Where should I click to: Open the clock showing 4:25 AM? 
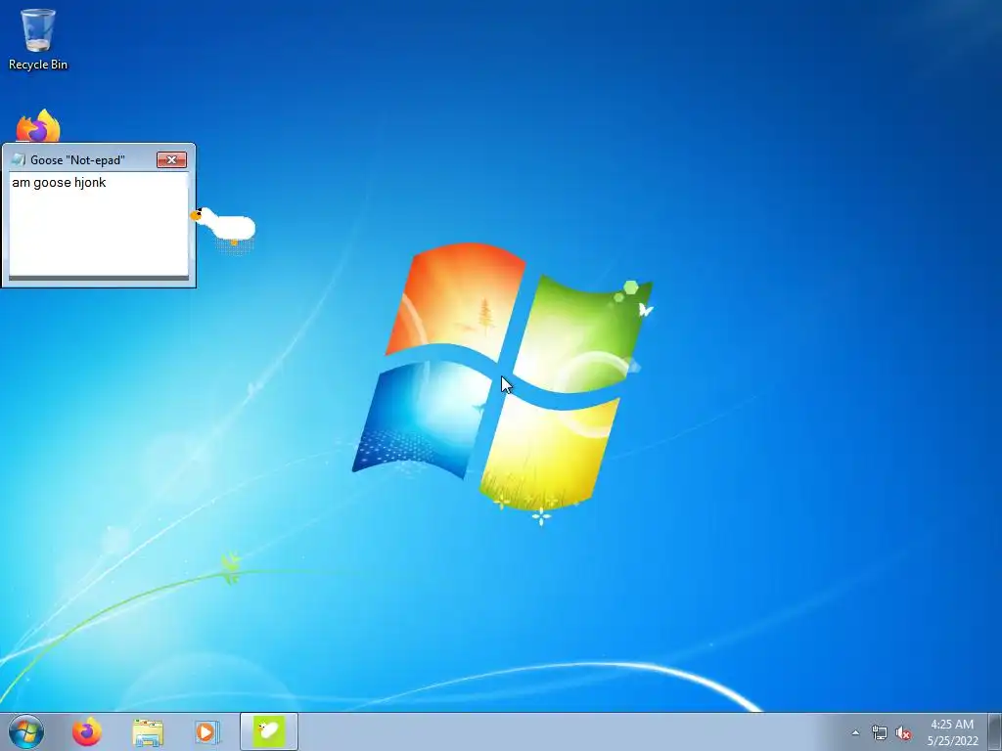tap(952, 732)
